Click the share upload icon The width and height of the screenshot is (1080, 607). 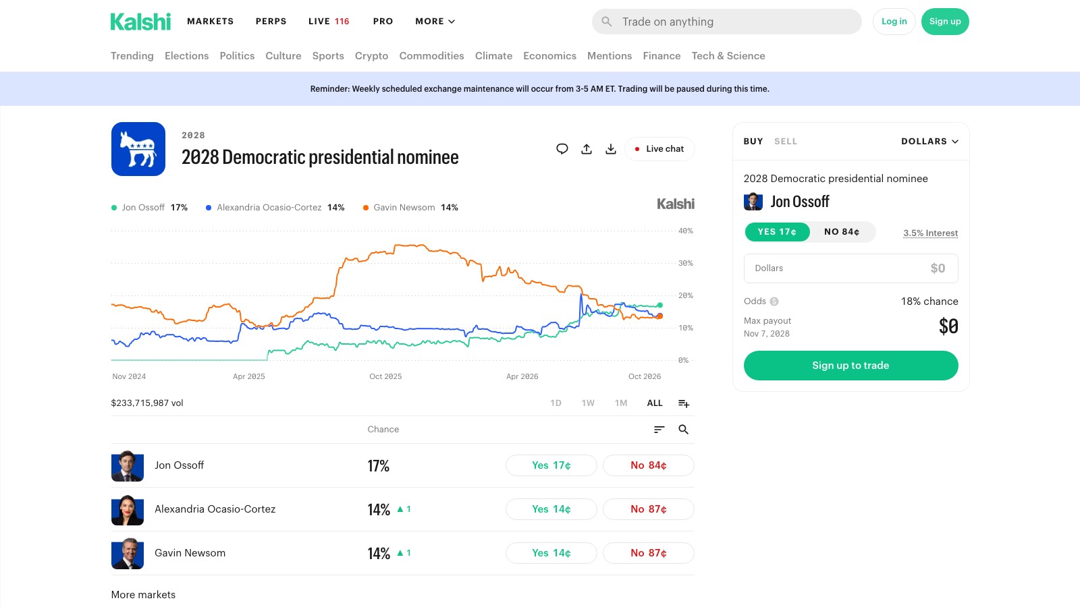(x=587, y=149)
